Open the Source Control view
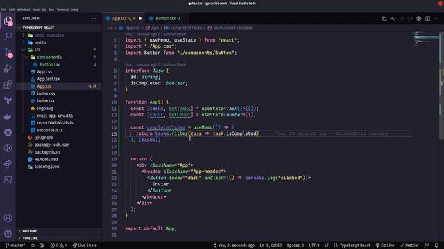Screen dimensions: 444x249 coord(8,53)
